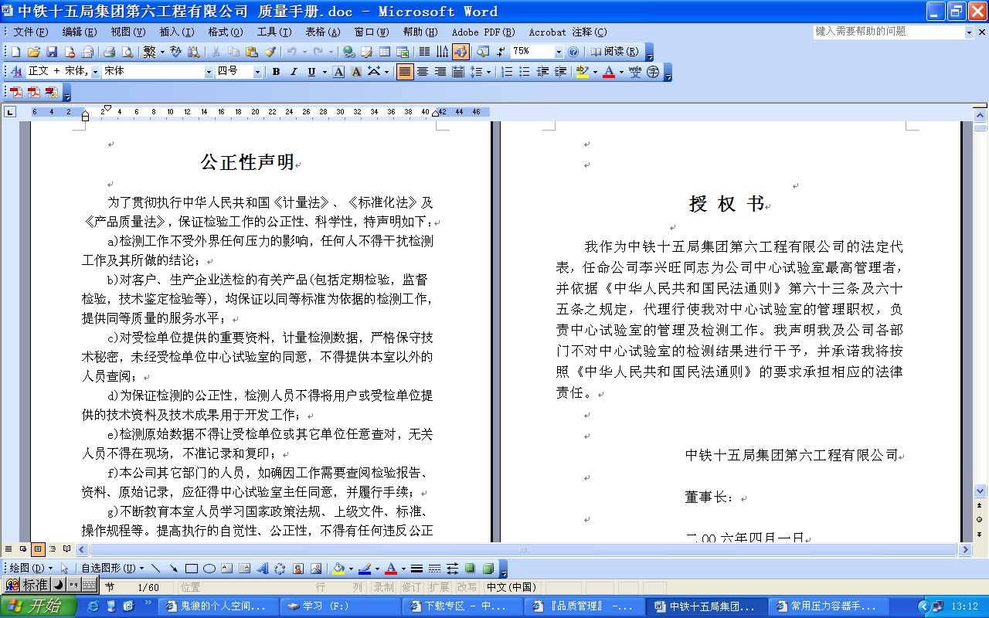
Task: Open the Highlight color dropdown arrow
Action: click(x=595, y=72)
